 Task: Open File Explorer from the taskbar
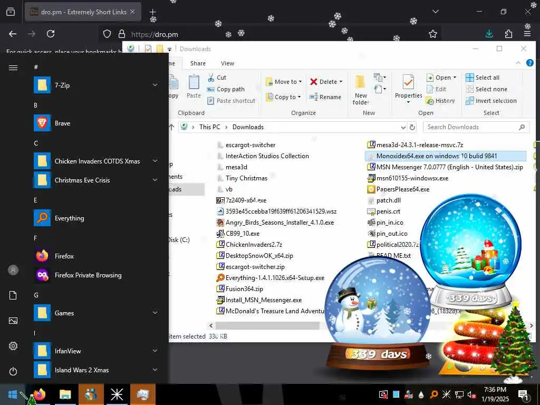(65, 394)
